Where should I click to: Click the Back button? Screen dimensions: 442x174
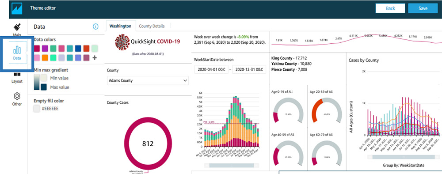coord(390,8)
